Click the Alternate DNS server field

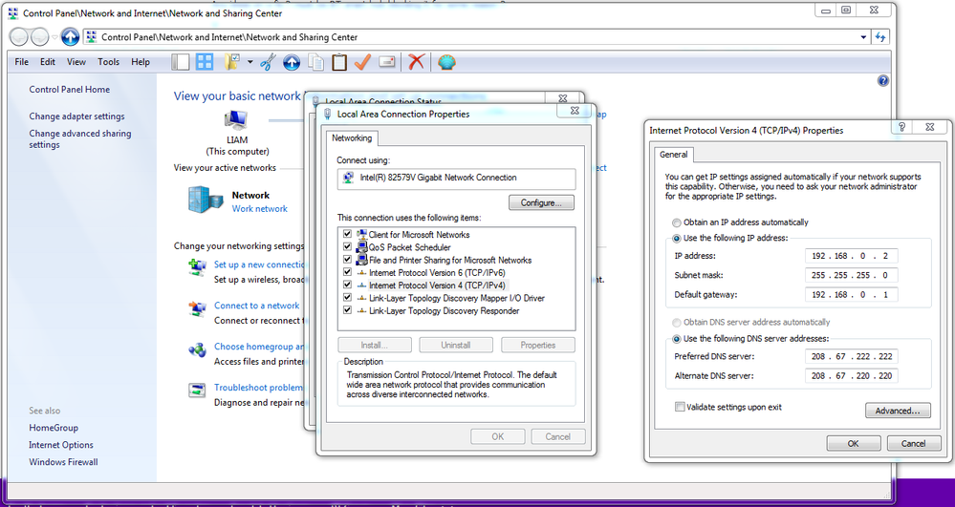pos(851,376)
